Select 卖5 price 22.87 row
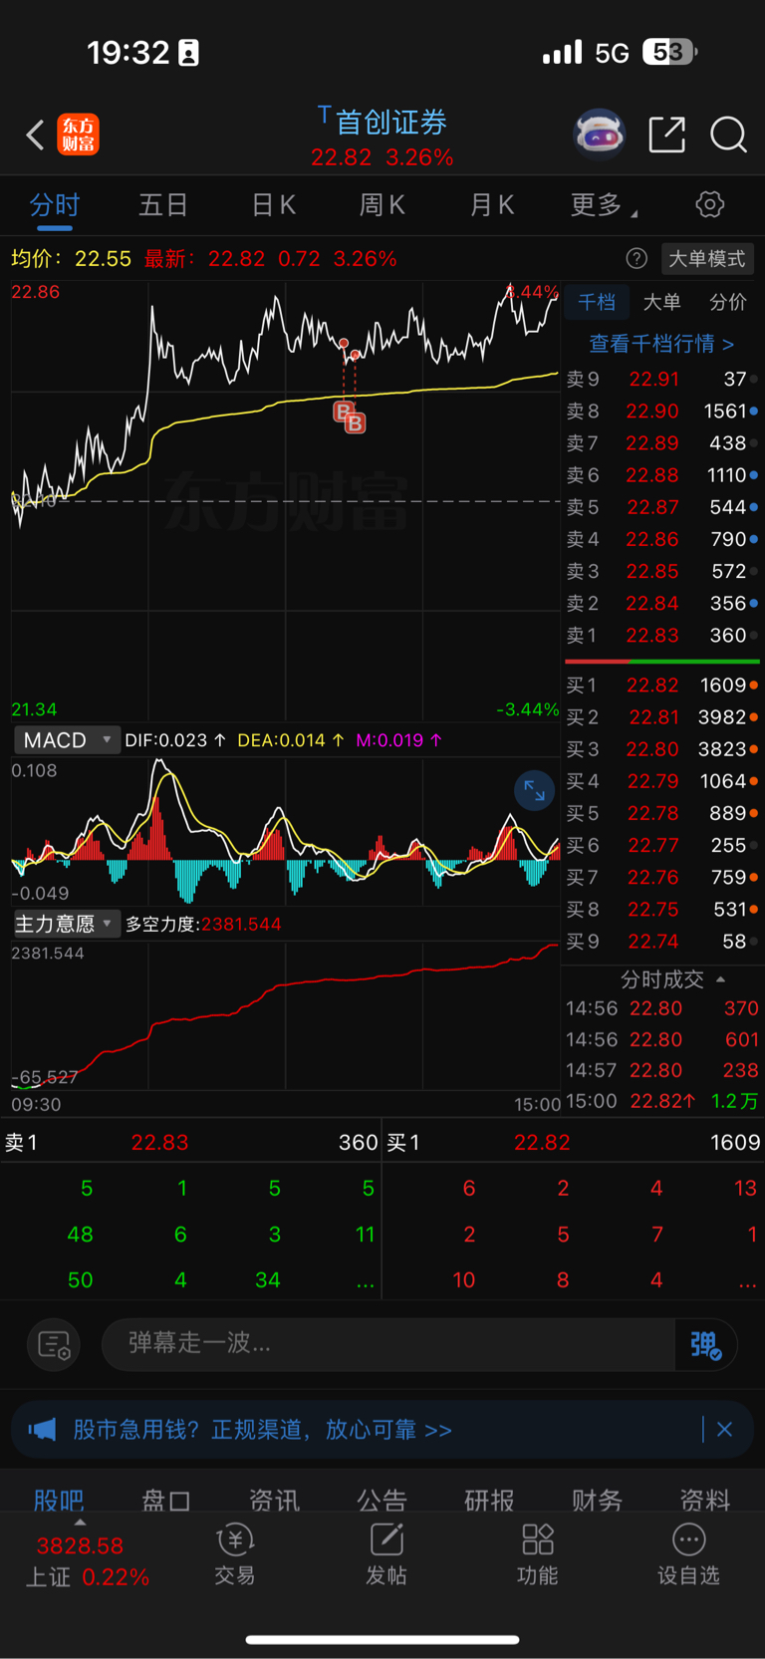The width and height of the screenshot is (765, 1659). click(662, 507)
